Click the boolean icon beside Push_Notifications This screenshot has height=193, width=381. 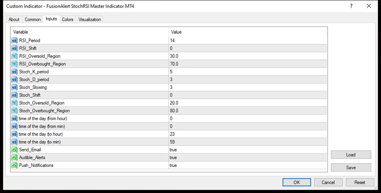(15, 165)
